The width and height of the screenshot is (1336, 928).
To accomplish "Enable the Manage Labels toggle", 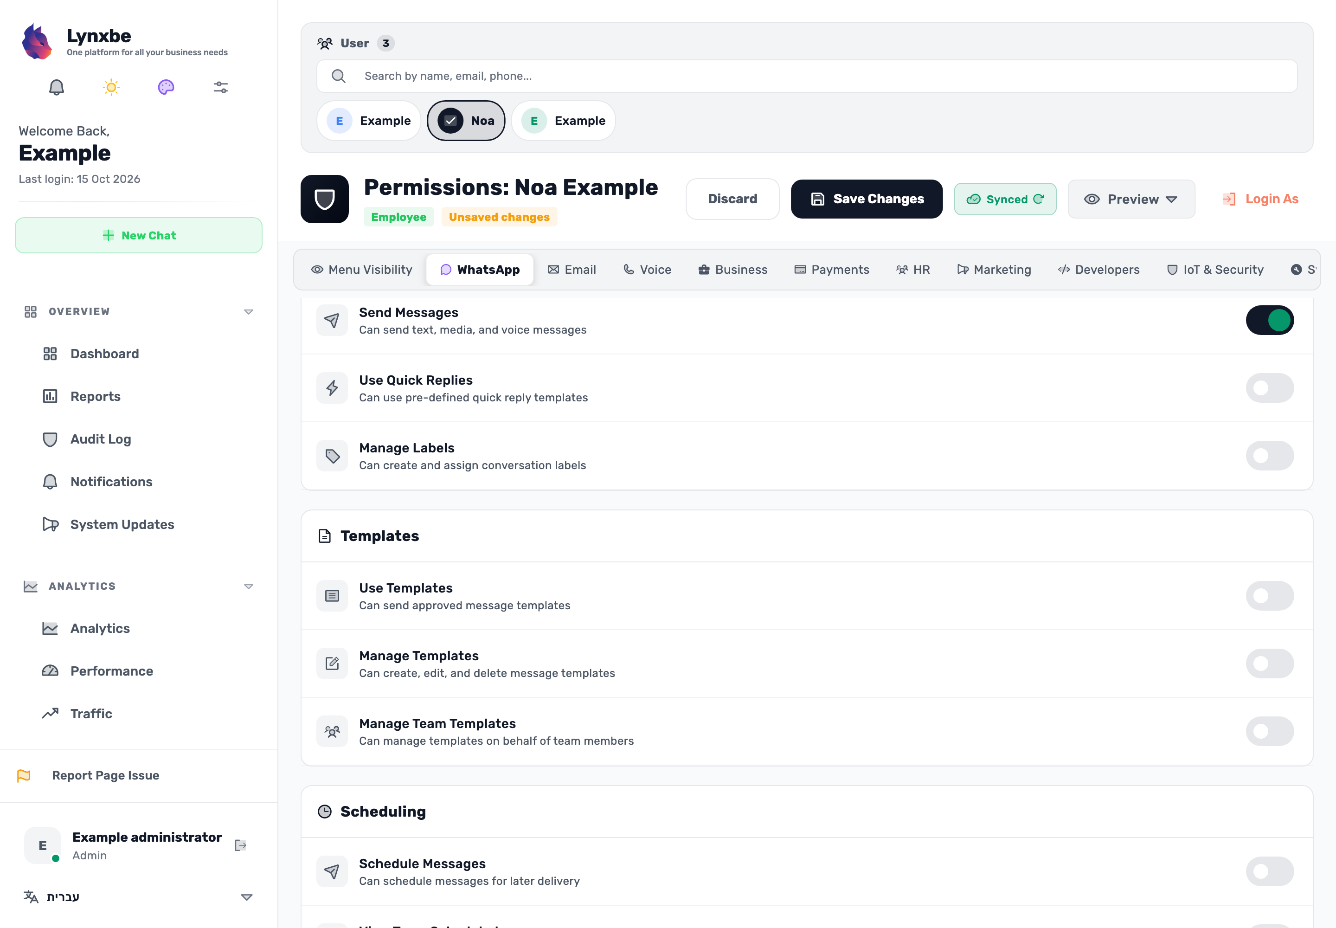I will click(1270, 456).
